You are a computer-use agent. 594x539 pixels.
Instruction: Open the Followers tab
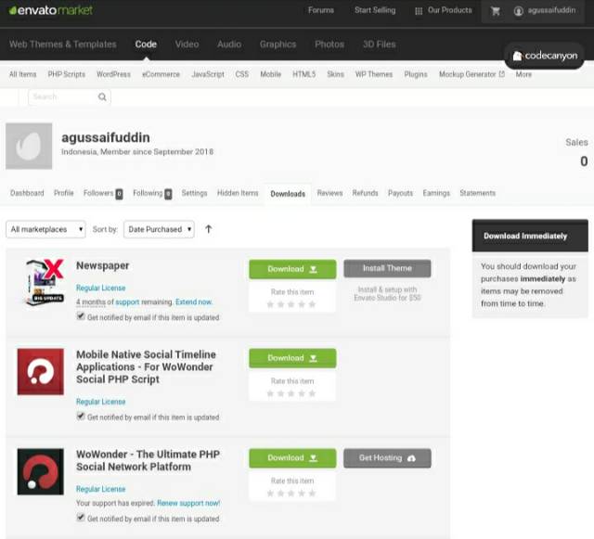(x=103, y=193)
